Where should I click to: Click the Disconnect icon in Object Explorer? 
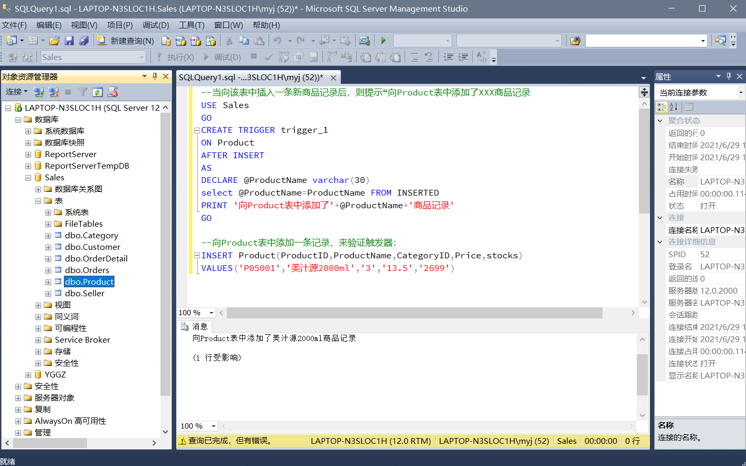(53, 92)
